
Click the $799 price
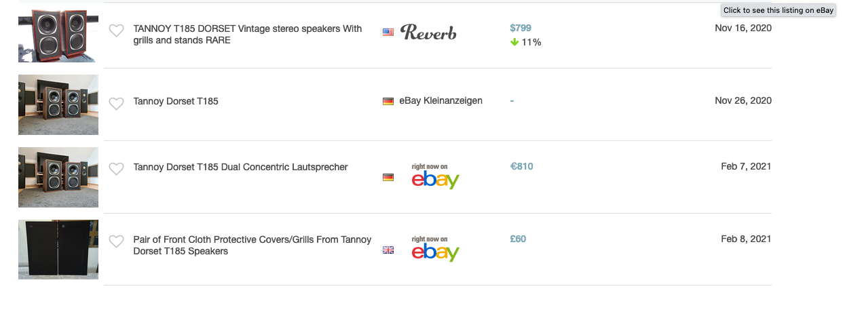coord(521,28)
